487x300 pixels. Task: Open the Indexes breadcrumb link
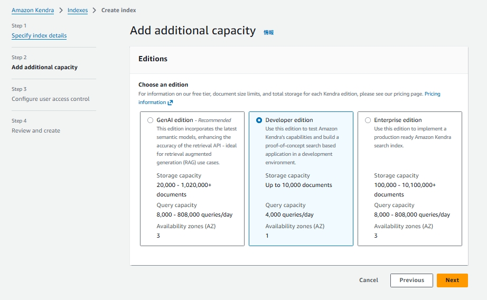(x=78, y=11)
